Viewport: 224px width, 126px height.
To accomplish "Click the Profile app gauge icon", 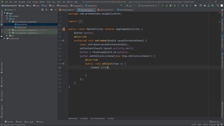I will [183, 6].
